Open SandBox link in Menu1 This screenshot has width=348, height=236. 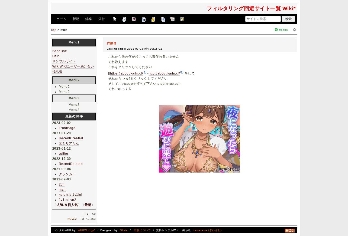coord(59,51)
